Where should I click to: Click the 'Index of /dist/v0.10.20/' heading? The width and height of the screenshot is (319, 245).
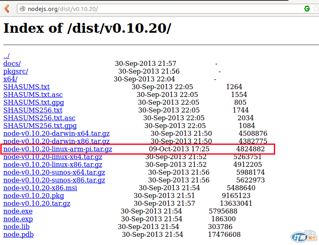pos(87,28)
